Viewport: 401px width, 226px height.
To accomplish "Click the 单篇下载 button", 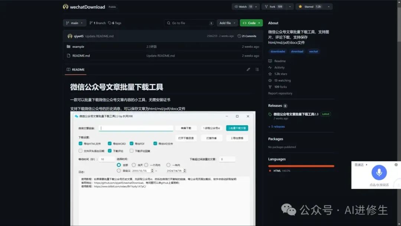I will click(186, 128).
